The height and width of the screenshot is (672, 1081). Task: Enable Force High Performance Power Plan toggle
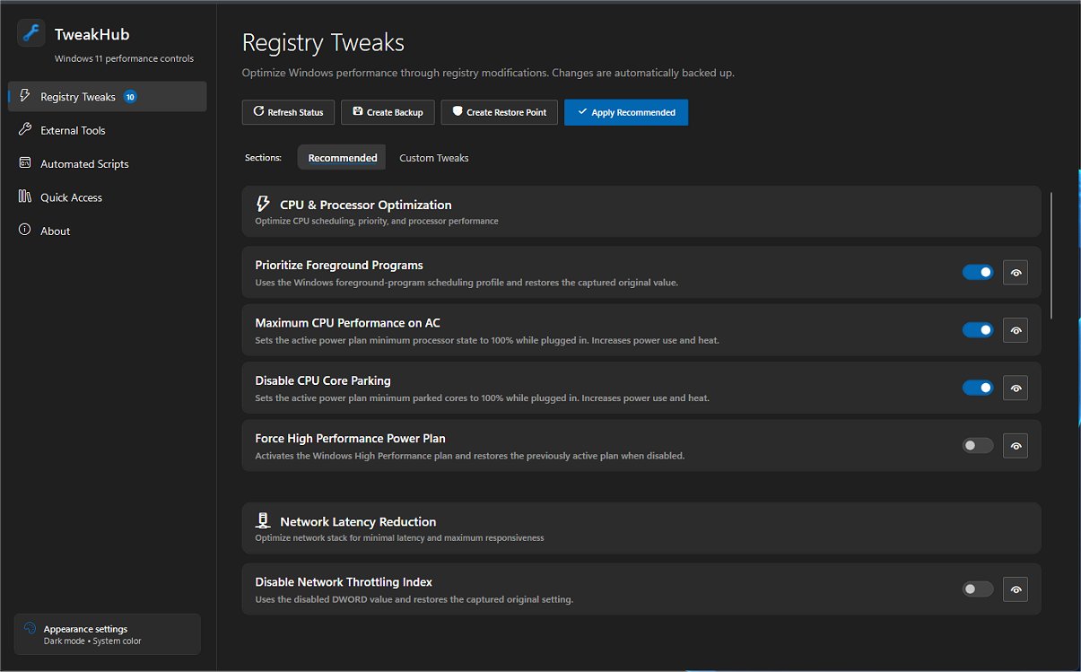click(978, 445)
